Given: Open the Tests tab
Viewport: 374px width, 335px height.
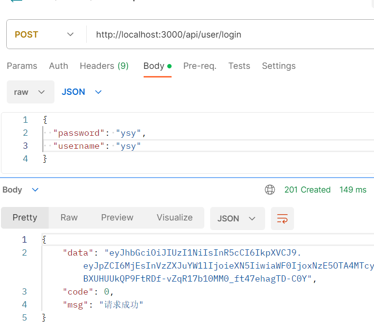Looking at the screenshot, I should 239,66.
